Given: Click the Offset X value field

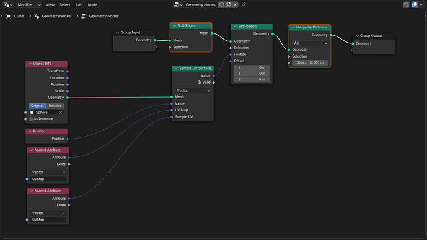Looking at the screenshot, I should 252,67.
